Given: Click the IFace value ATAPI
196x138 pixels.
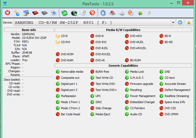Looking at the screenshot, I should tap(26, 56).
